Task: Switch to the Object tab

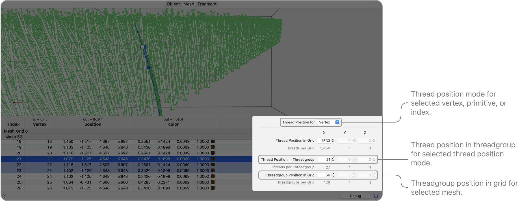Action: [x=173, y=4]
